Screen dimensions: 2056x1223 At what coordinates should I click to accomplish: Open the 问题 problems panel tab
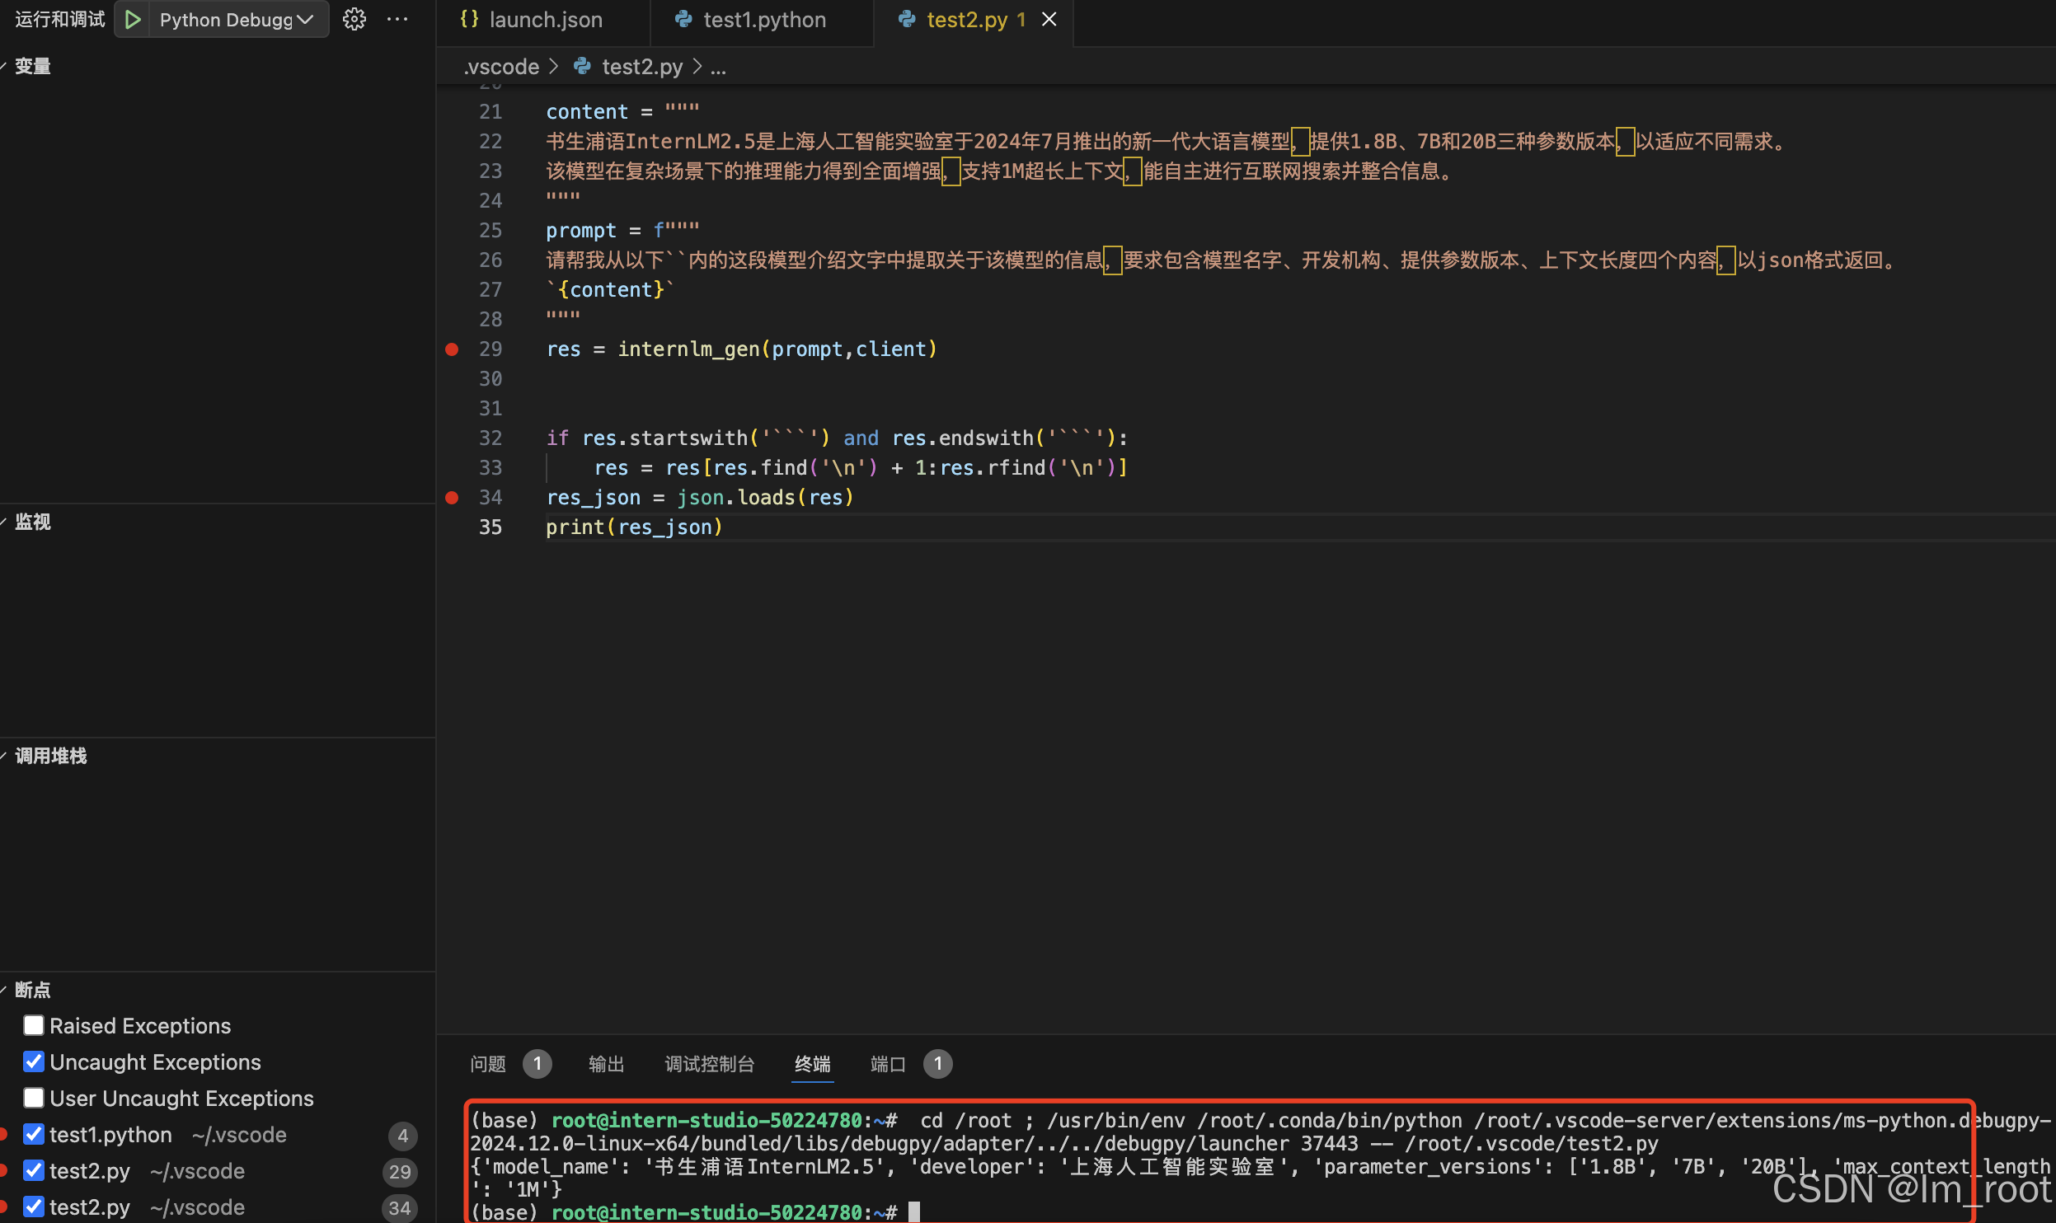click(488, 1064)
